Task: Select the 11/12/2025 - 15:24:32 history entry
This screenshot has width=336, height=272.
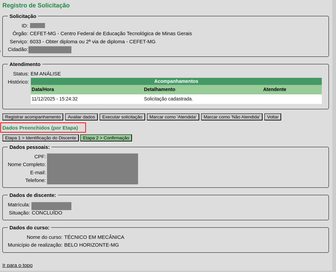Action: pyautogui.click(x=54, y=99)
